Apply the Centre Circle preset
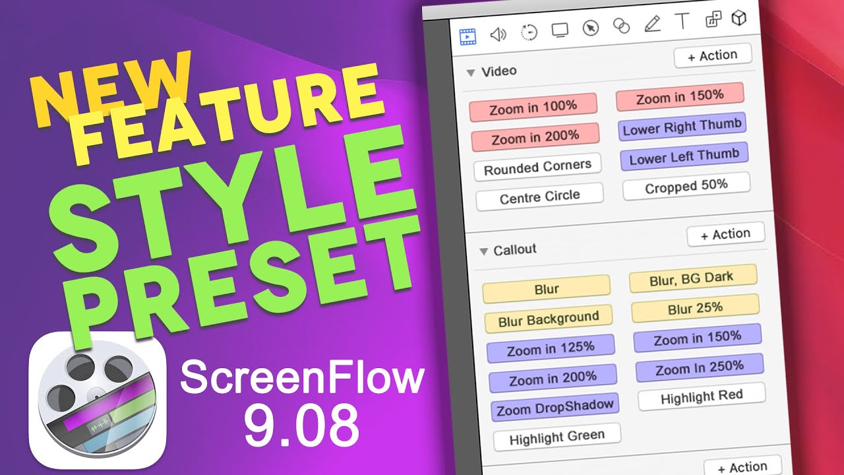This screenshot has width=844, height=475. [x=539, y=197]
